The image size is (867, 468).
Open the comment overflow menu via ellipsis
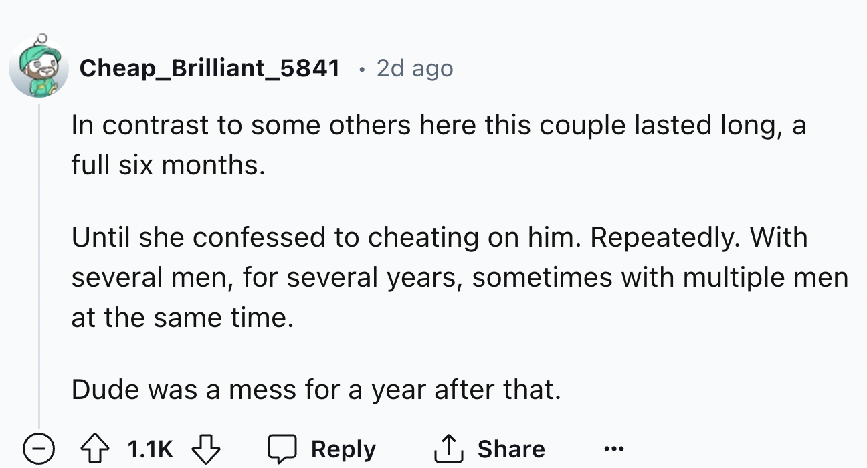[613, 448]
